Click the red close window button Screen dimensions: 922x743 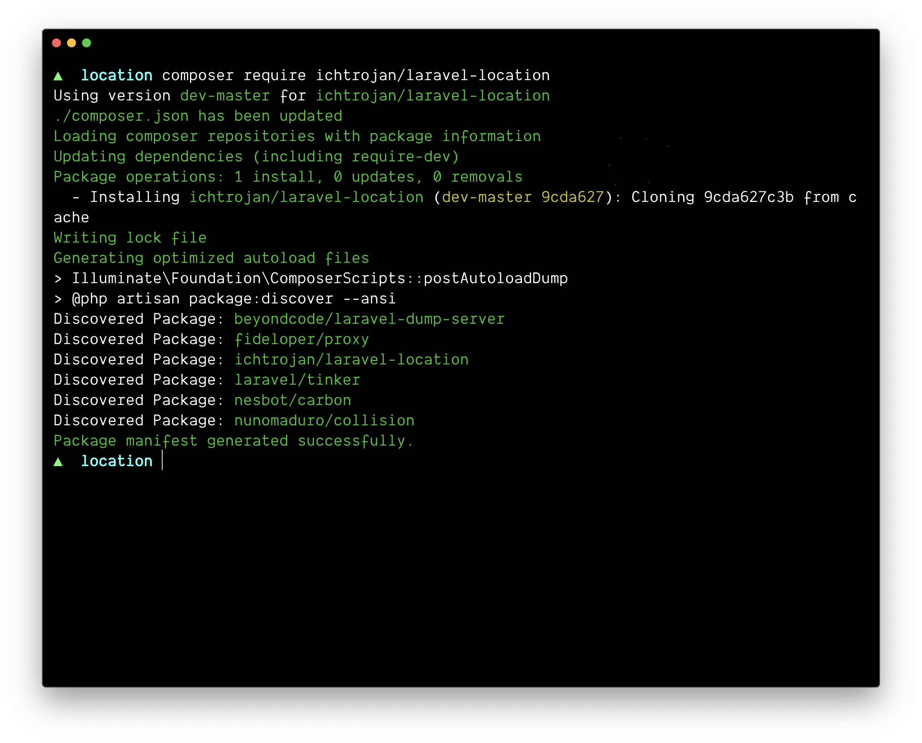56,43
